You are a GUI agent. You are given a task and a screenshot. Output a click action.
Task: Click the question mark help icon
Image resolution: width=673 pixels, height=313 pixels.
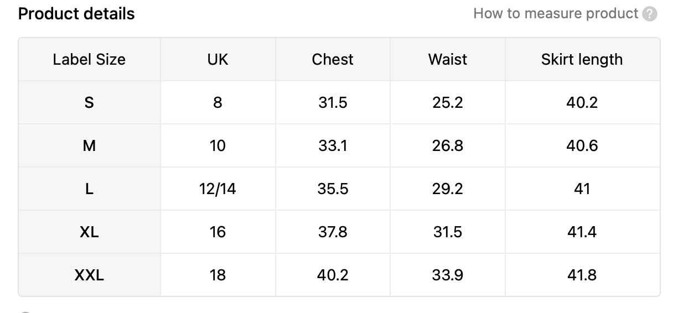tap(650, 14)
